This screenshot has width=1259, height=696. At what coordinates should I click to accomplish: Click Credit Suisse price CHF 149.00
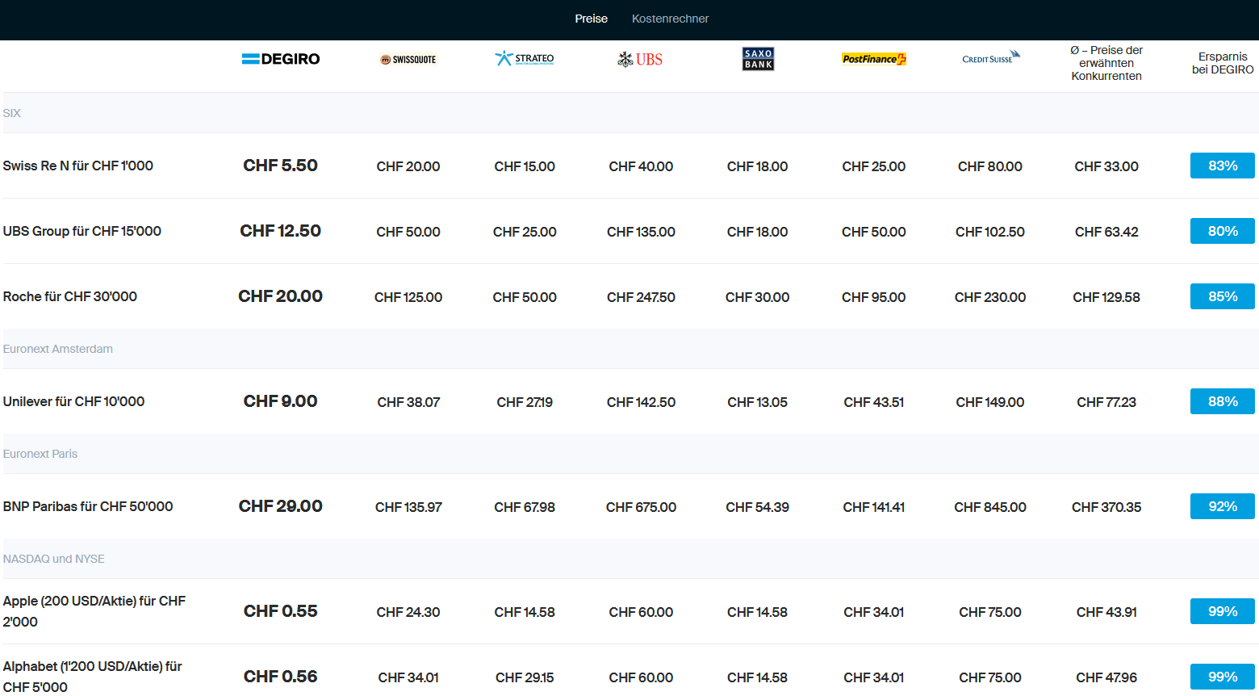tap(990, 402)
